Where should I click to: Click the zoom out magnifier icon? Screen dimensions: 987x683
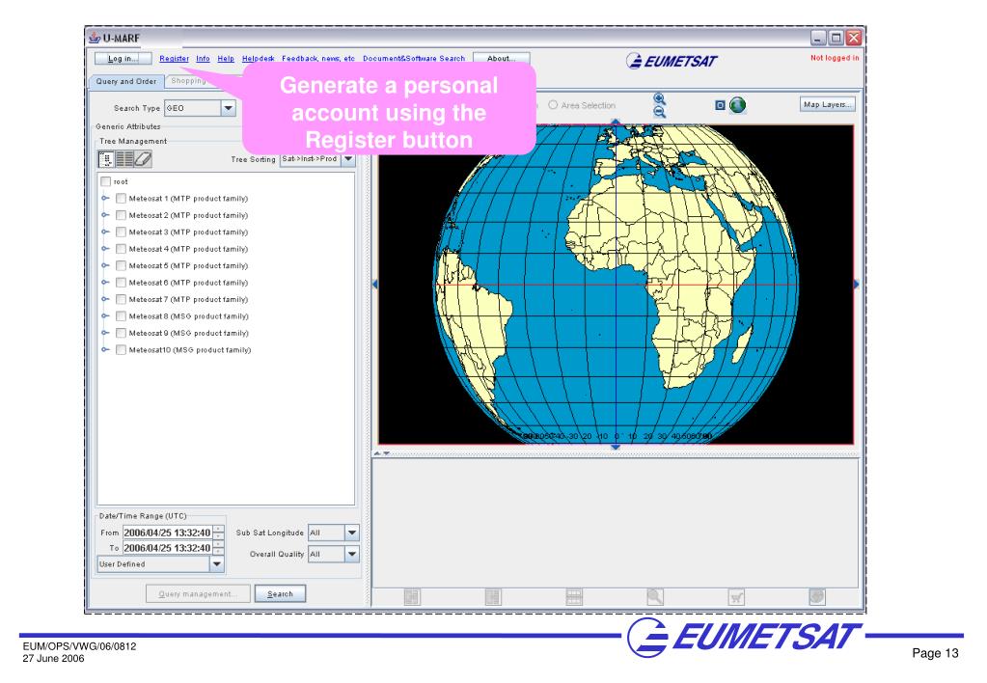(660, 112)
